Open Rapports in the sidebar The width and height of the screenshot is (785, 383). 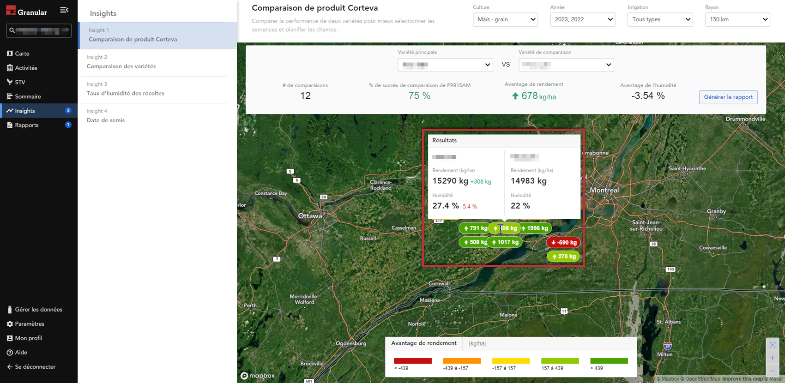26,125
